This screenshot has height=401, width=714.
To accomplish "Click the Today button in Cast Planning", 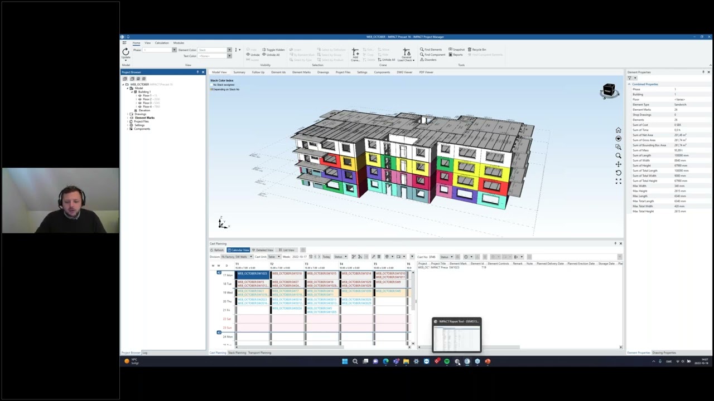I will coord(326,257).
